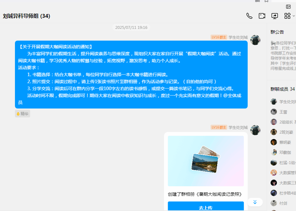The width and height of the screenshot is (296, 211).
Task: Click the QR code icon at top
Action: click(257, 1)
